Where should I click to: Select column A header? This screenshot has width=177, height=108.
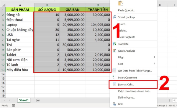[x=20, y=5]
